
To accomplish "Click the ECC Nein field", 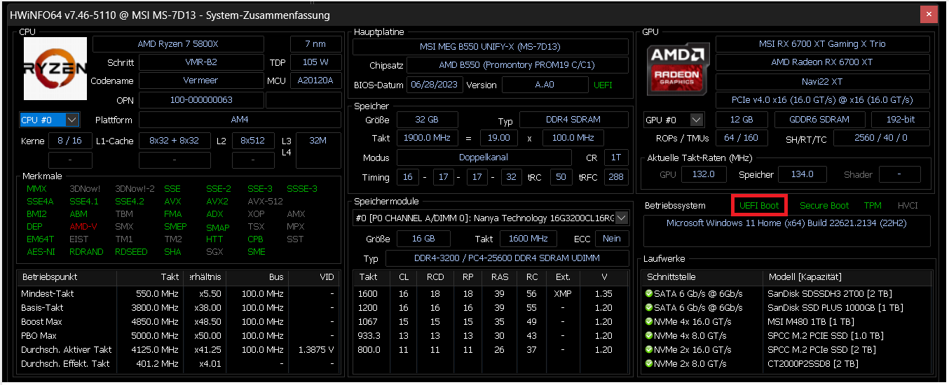I will [612, 239].
